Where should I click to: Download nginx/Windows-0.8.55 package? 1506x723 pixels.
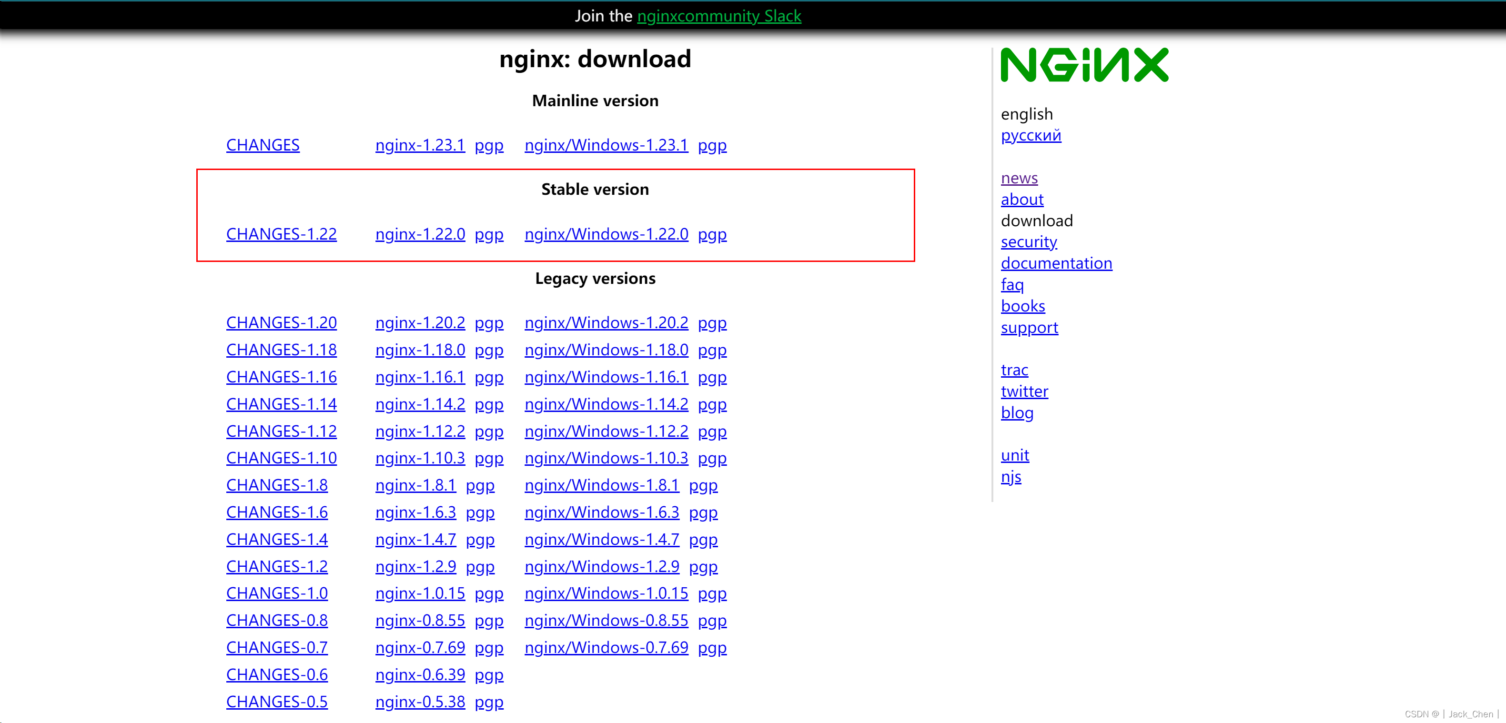point(606,620)
